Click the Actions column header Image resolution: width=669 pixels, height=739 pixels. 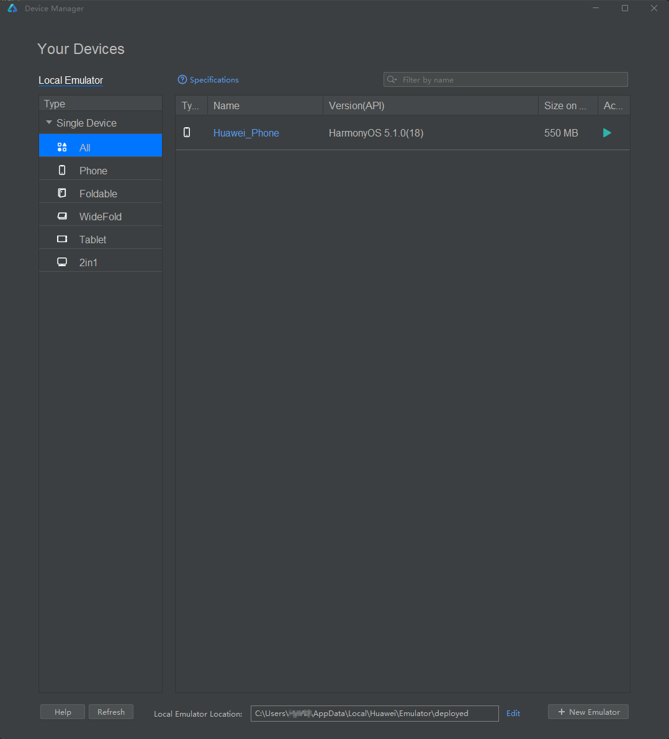(x=614, y=105)
